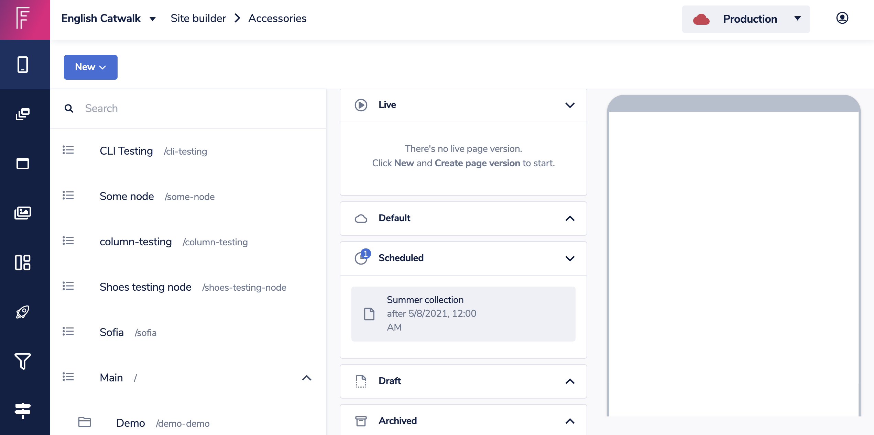The image size is (874, 435).
Task: Click the browser window sidebar icon
Action: coord(23,164)
